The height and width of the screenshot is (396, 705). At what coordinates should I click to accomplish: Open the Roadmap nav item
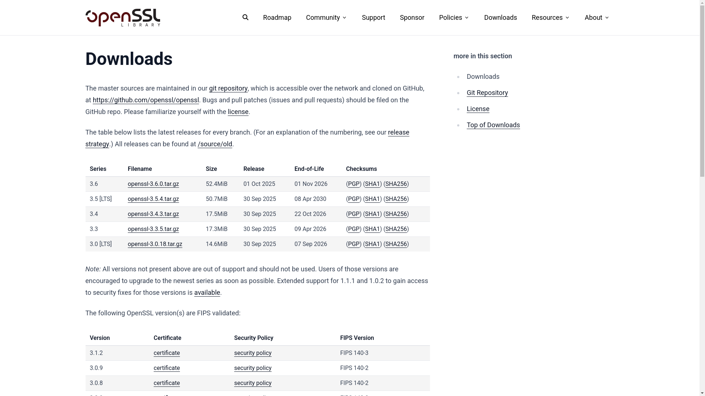click(277, 18)
